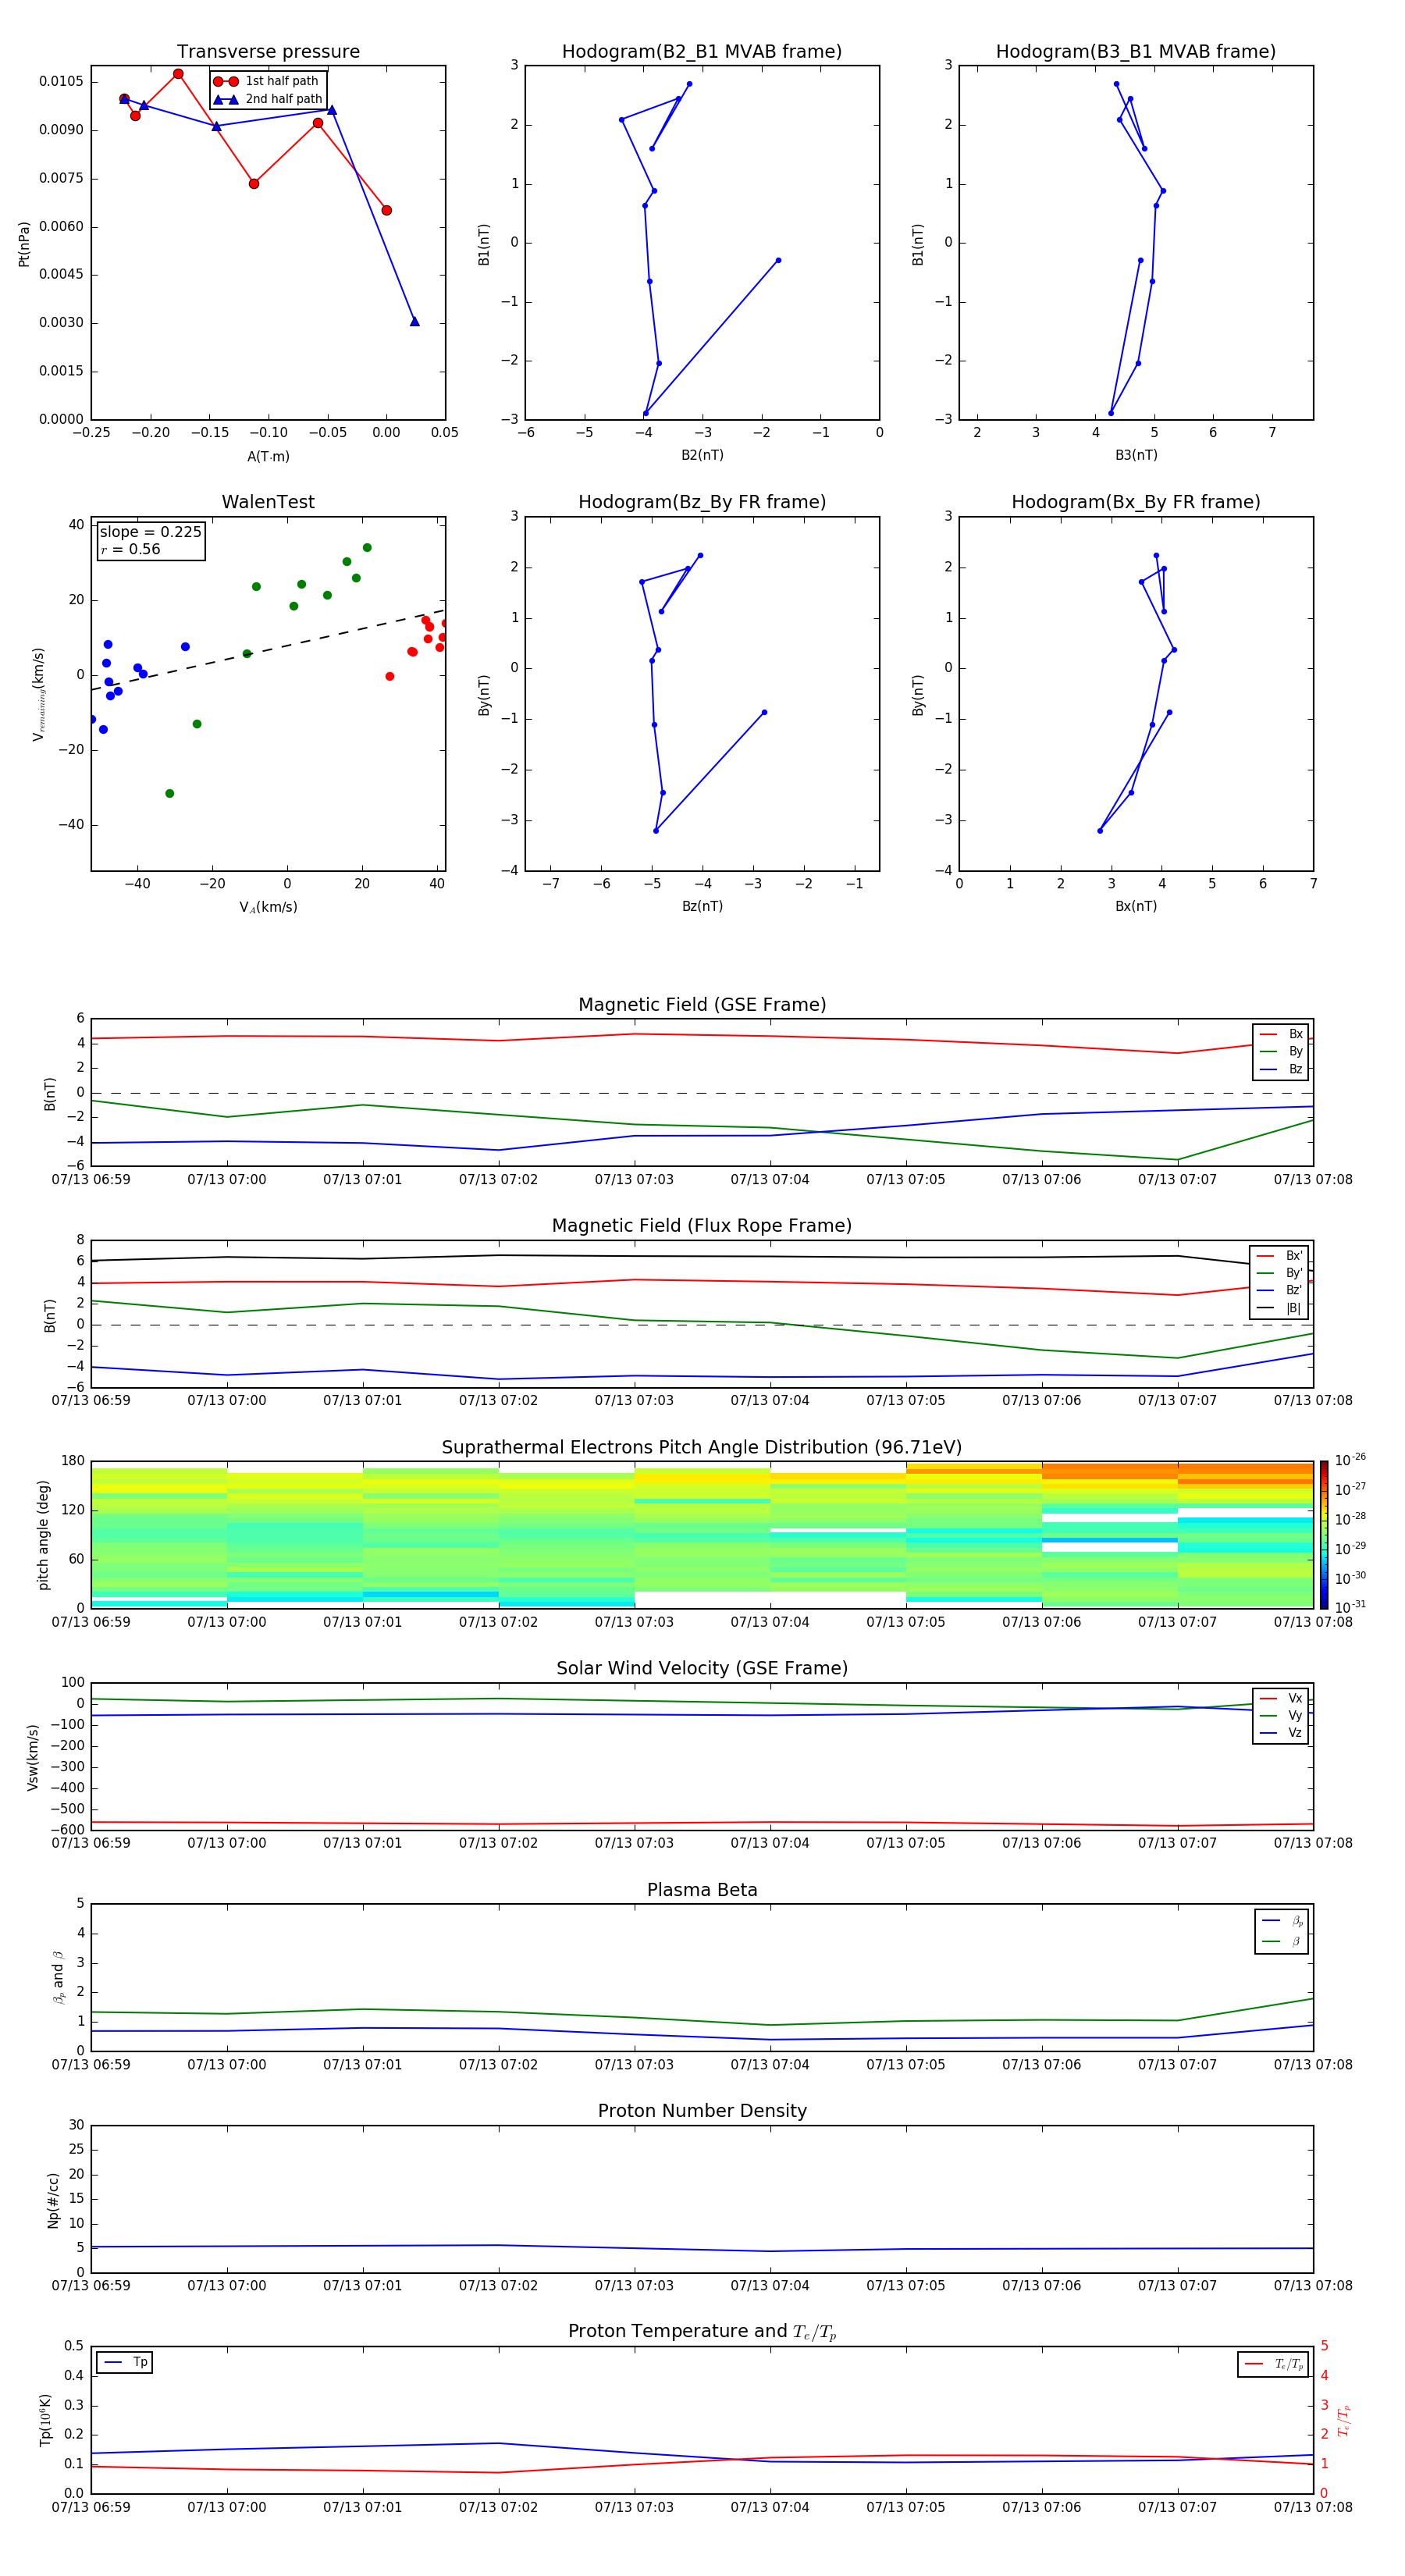The height and width of the screenshot is (2576, 1405).
Task: Click '1st half path' legend entry
Action: (x=267, y=81)
